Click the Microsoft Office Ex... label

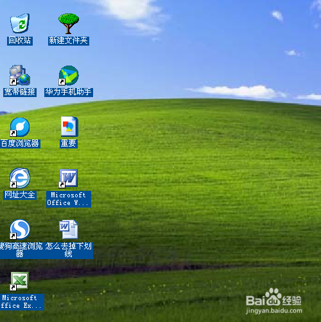click(21, 302)
